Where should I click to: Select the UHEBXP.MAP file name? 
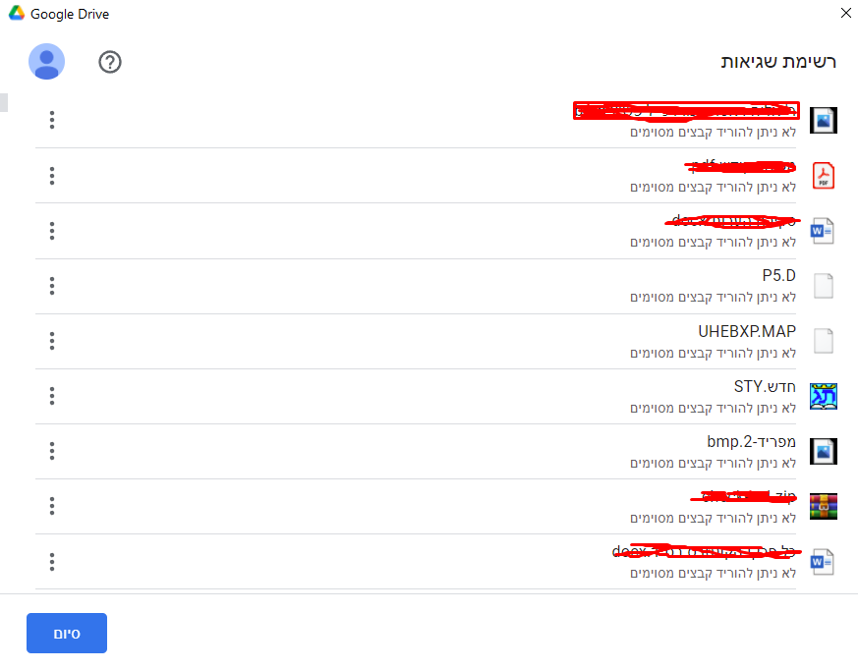click(747, 331)
